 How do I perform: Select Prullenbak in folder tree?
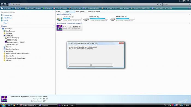[9, 51]
